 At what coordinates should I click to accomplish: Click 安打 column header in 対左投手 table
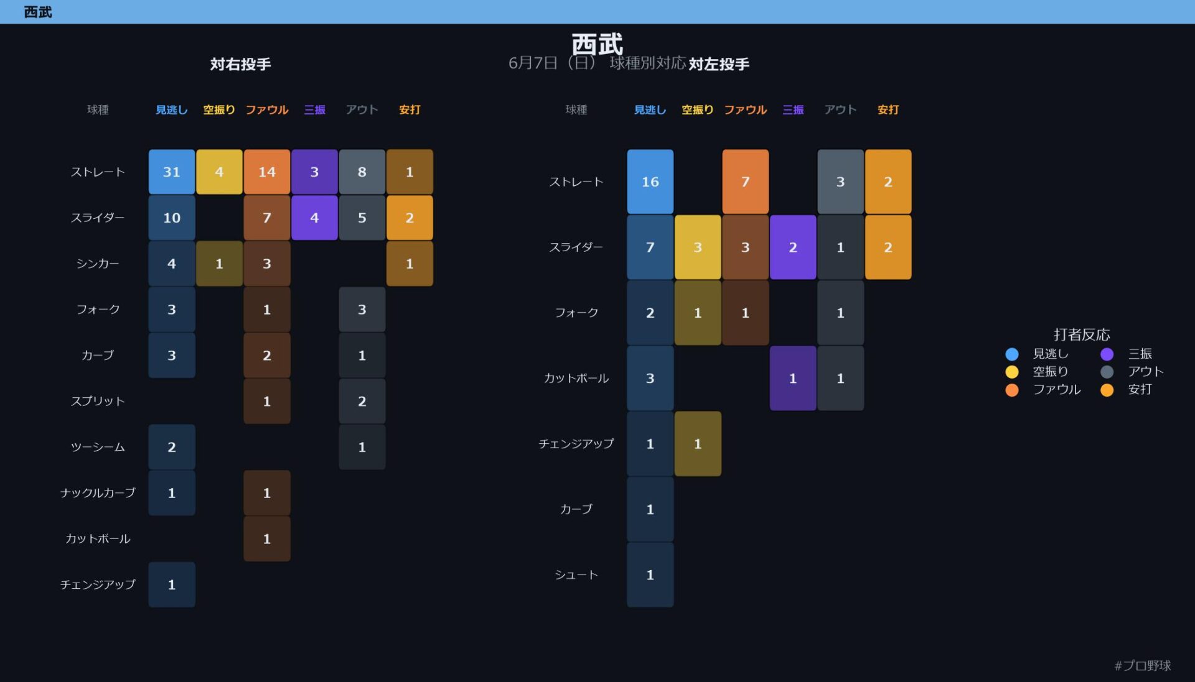tap(888, 109)
